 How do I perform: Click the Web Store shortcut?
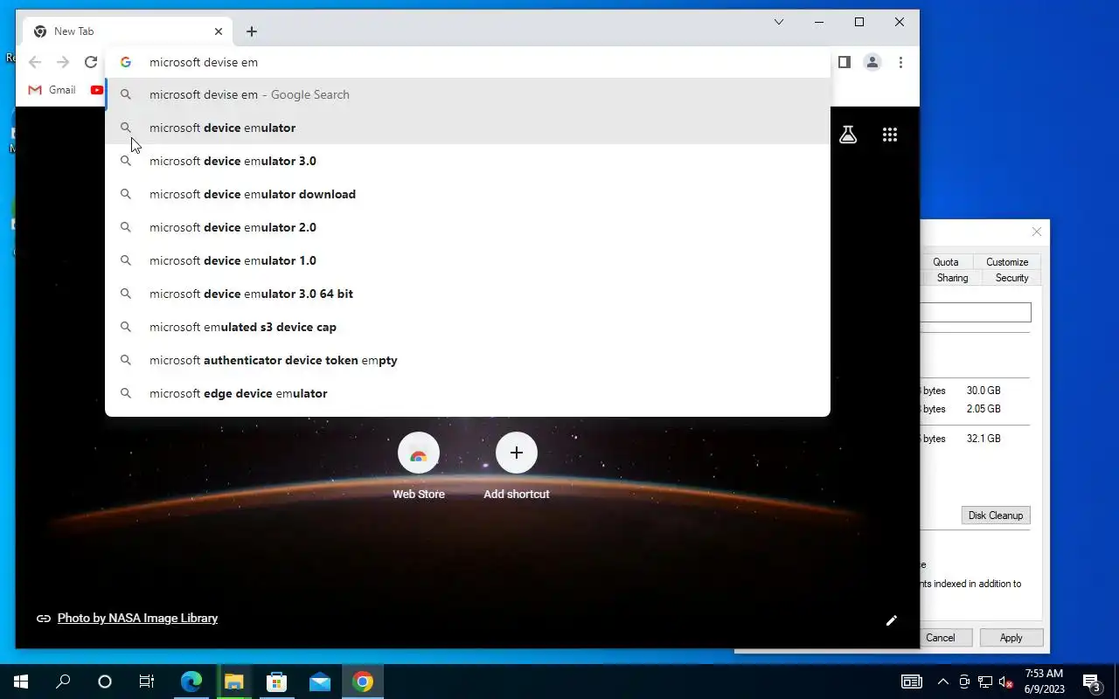[x=419, y=467]
